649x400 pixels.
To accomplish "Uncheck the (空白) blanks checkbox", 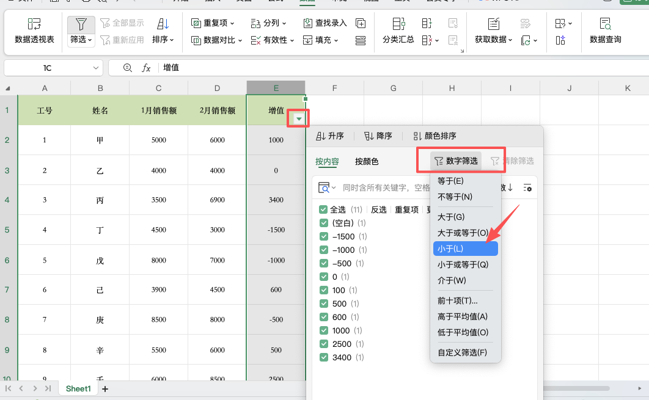I will pyautogui.click(x=323, y=223).
